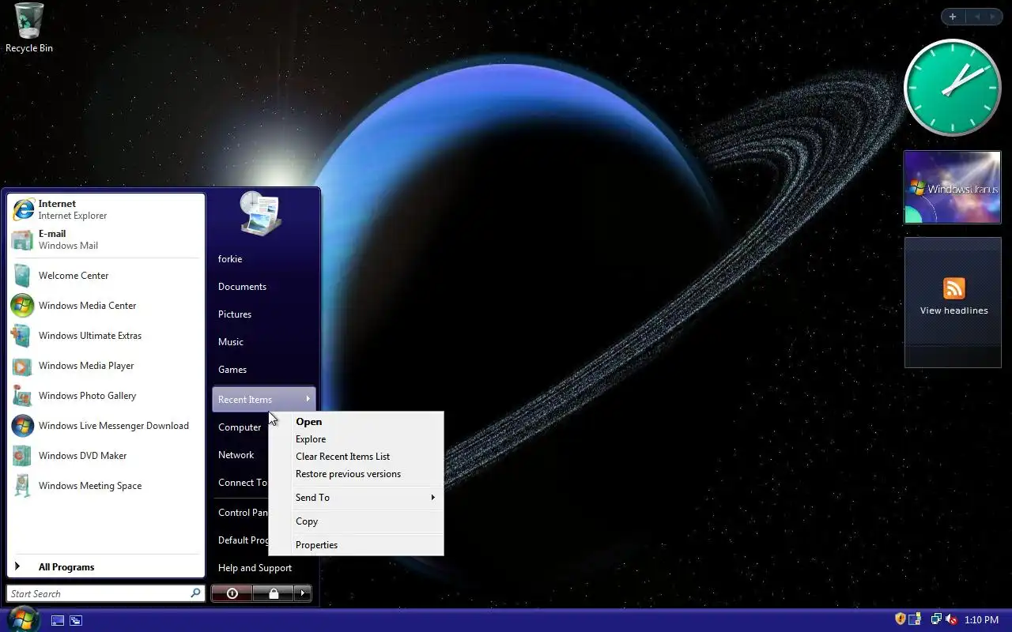This screenshot has height=632, width=1012.
Task: Click the orange RSS feed icon in gadget
Action: [954, 288]
